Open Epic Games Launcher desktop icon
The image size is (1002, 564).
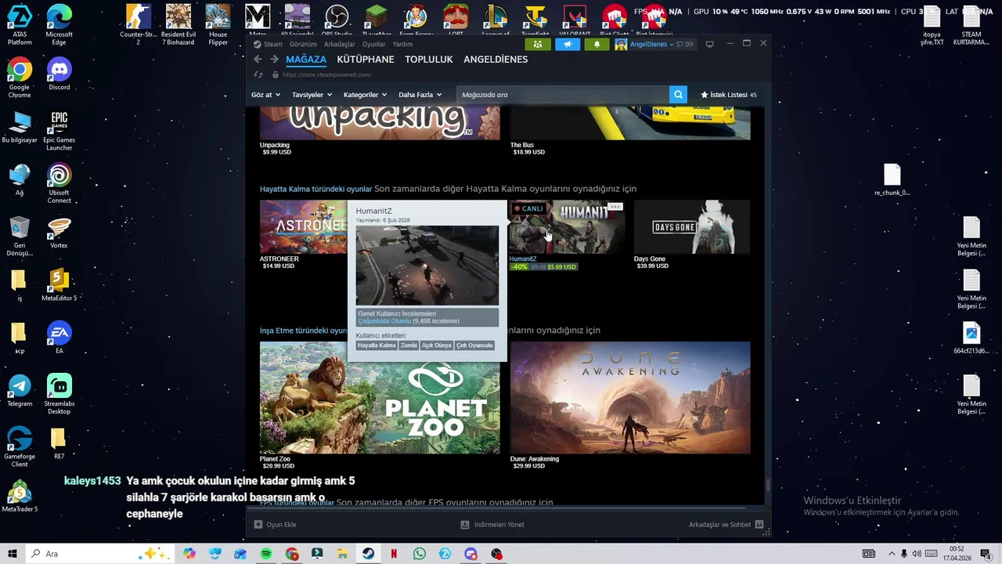coord(59,131)
